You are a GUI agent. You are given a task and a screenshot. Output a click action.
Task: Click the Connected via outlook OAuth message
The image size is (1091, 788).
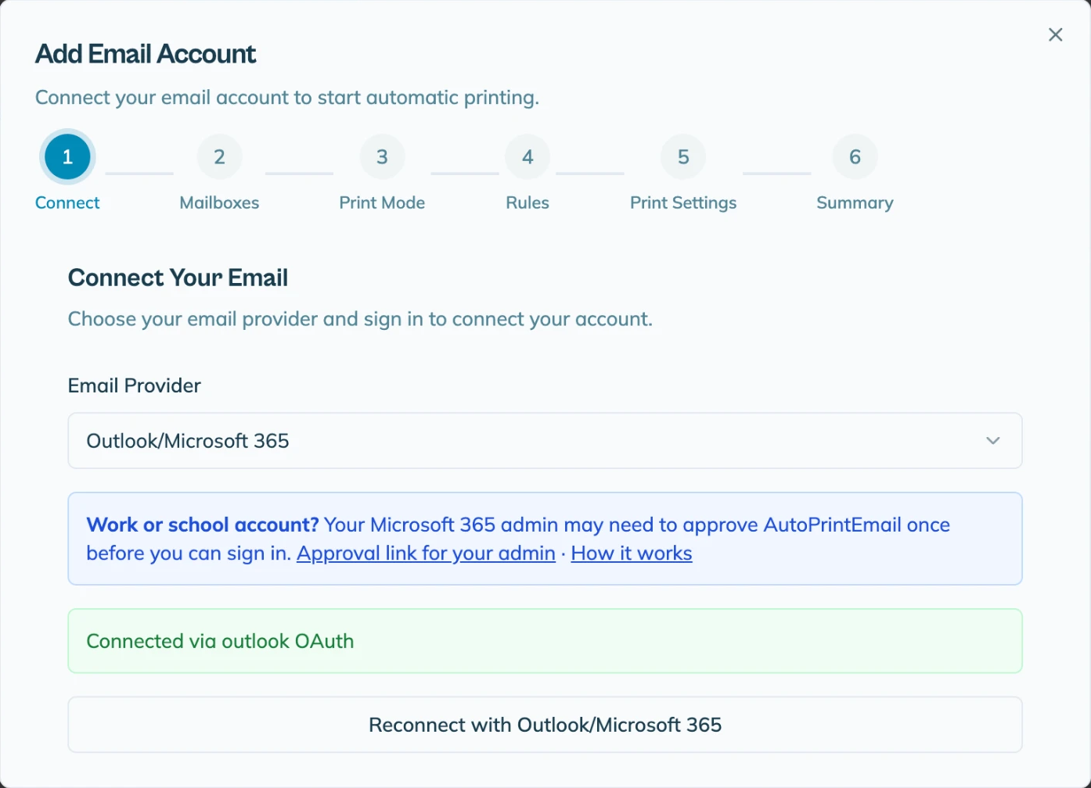click(545, 641)
